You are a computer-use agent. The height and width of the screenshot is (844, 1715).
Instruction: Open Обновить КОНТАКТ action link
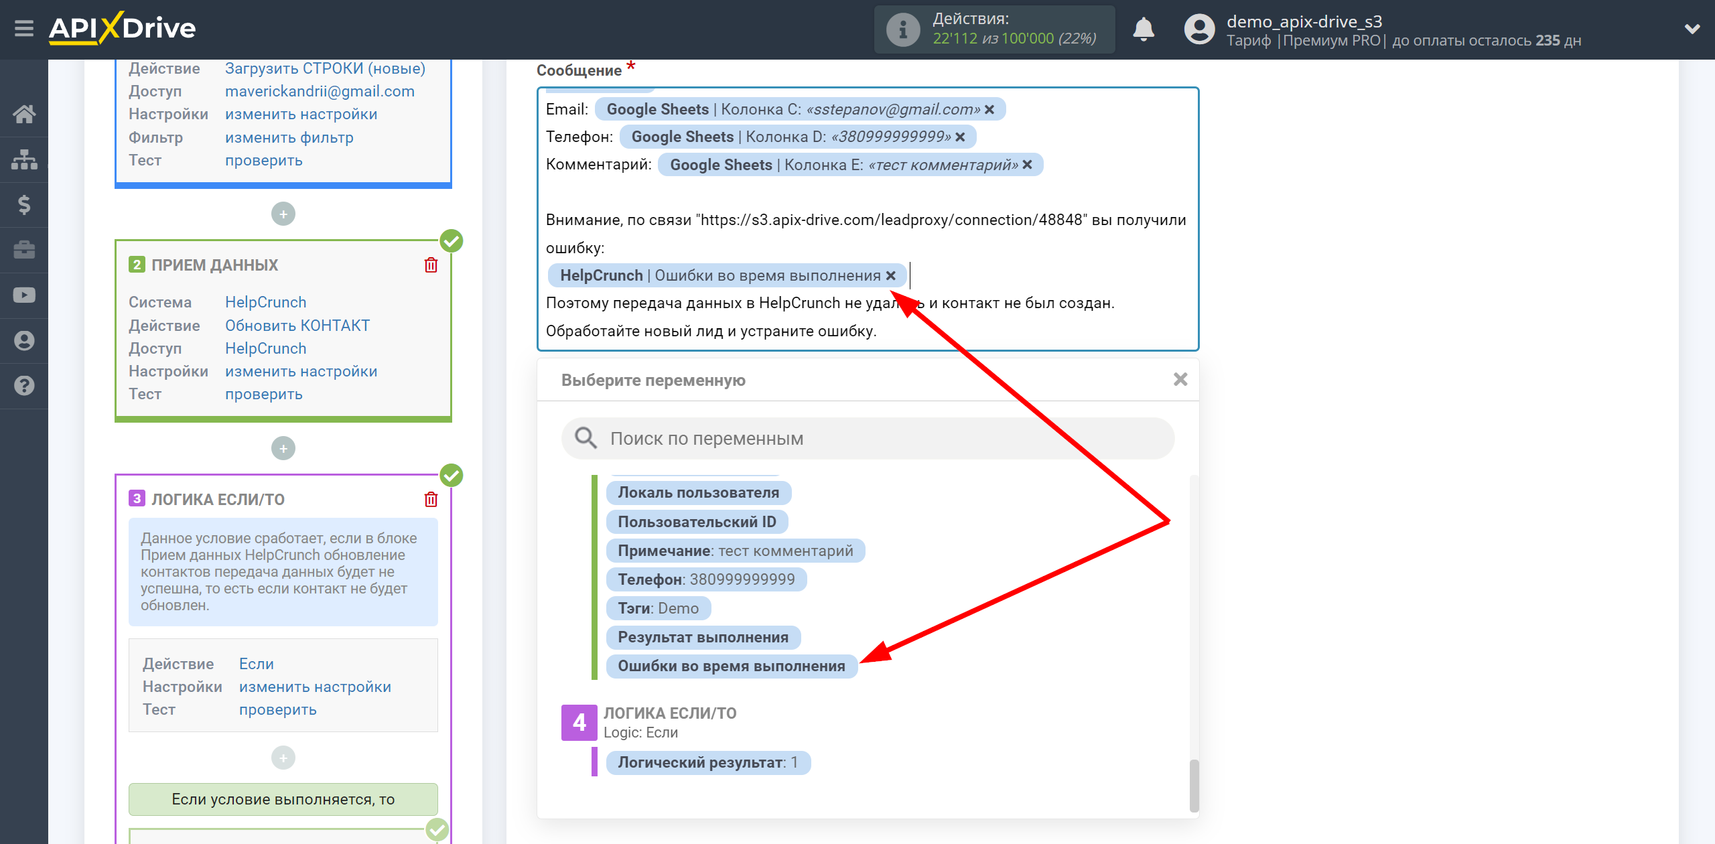click(297, 326)
